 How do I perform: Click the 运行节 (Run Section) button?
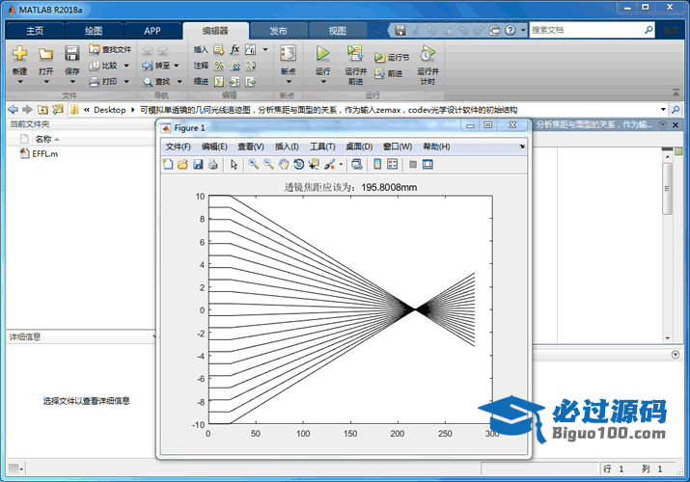pos(391,57)
